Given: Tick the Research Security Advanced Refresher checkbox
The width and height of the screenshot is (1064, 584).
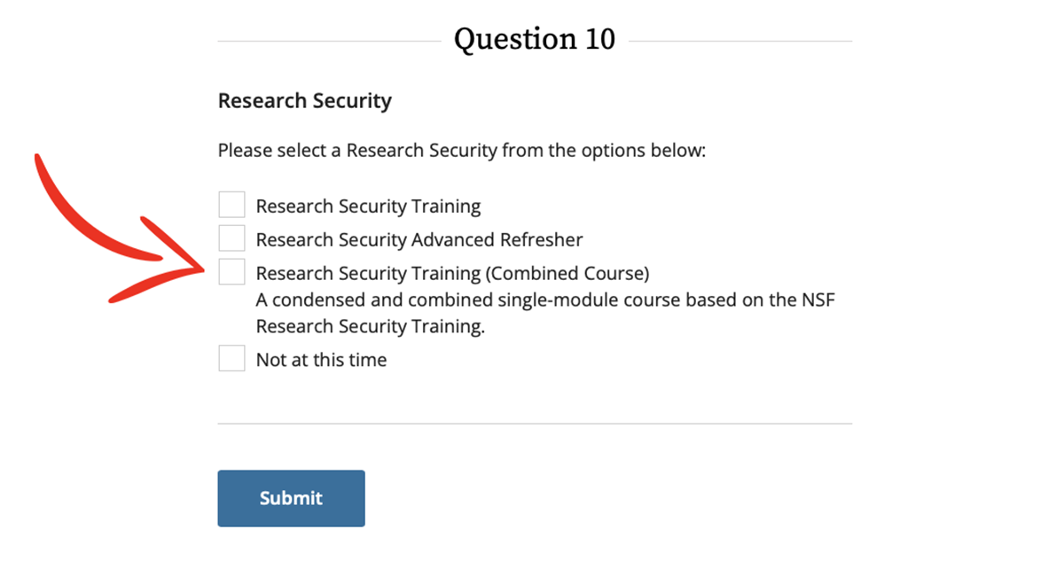Looking at the screenshot, I should tap(231, 238).
